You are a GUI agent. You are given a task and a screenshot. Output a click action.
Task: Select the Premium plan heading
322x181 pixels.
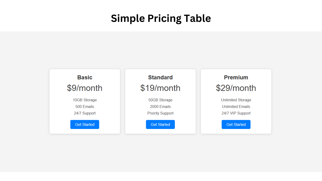click(236, 77)
